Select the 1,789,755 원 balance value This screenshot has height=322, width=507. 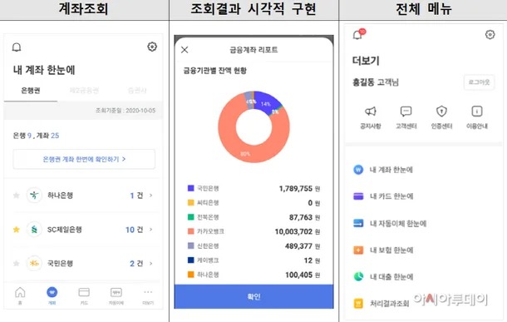pos(299,188)
